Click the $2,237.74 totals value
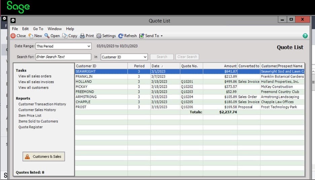This screenshot has height=180, width=315. point(228,112)
